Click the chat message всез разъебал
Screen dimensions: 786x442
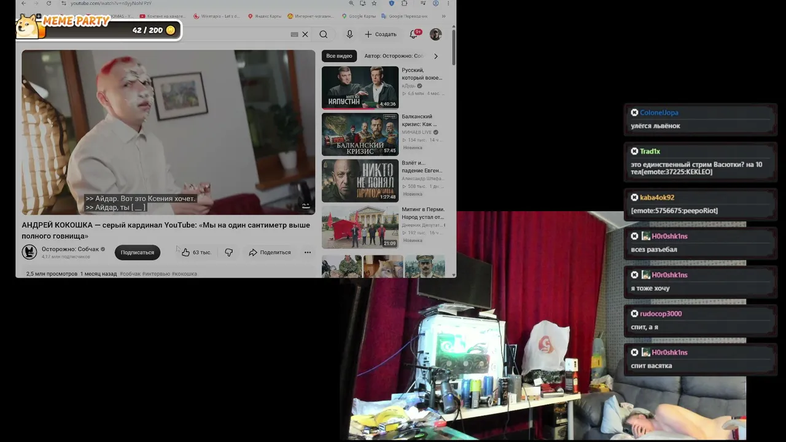654,249
